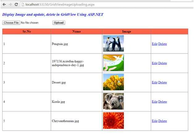Delete the independence-day-1.jpg row
Screen dimensions: 194x134
[162, 63]
